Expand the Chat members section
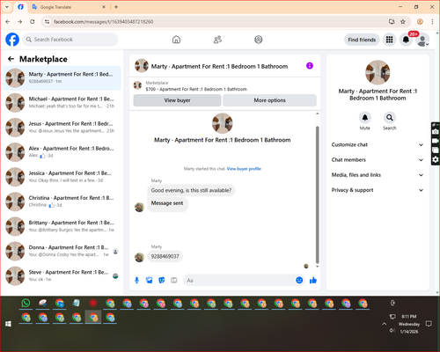Screen dimensions: 440x352 point(378,160)
